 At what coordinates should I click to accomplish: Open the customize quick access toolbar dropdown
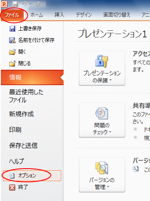(x=47, y=5)
